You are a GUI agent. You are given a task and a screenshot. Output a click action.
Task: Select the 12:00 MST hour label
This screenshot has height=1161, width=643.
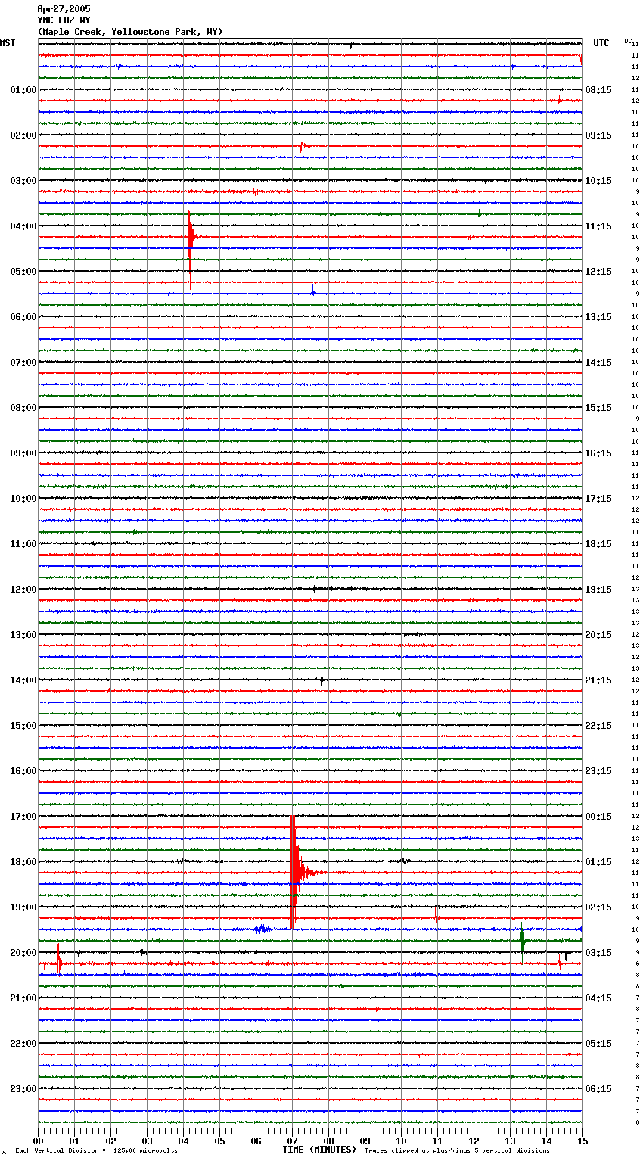click(x=23, y=590)
